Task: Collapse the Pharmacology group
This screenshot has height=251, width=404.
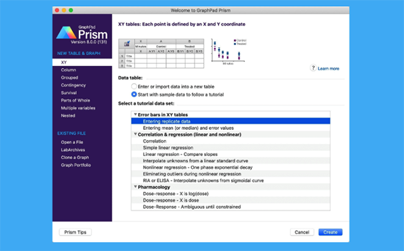Action: point(135,187)
